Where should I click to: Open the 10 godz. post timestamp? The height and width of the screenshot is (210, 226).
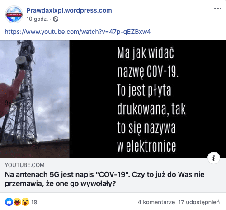37,19
